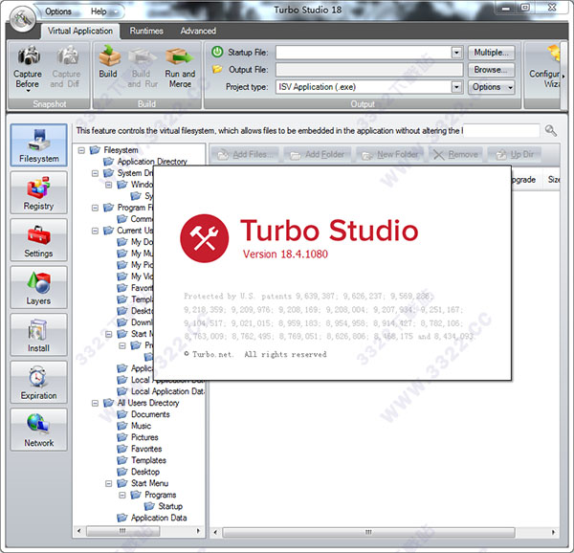Select the Startup folder tree item
Image resolution: width=574 pixels, height=553 pixels.
click(170, 506)
